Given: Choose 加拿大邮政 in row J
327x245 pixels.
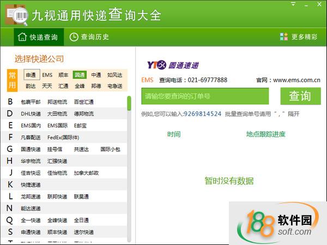Looking at the screenshot, I should tap(86, 173).
